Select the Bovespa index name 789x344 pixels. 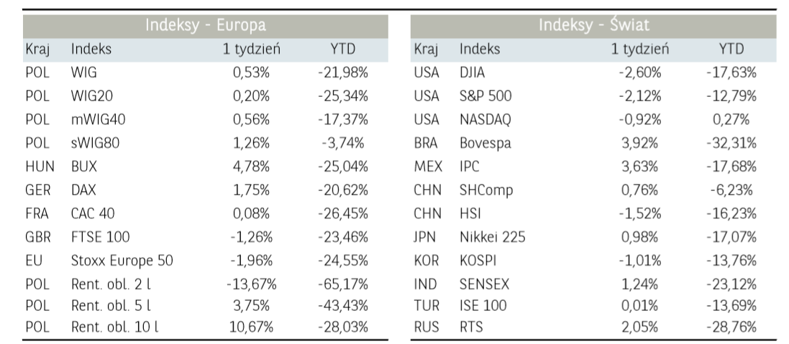click(x=485, y=142)
